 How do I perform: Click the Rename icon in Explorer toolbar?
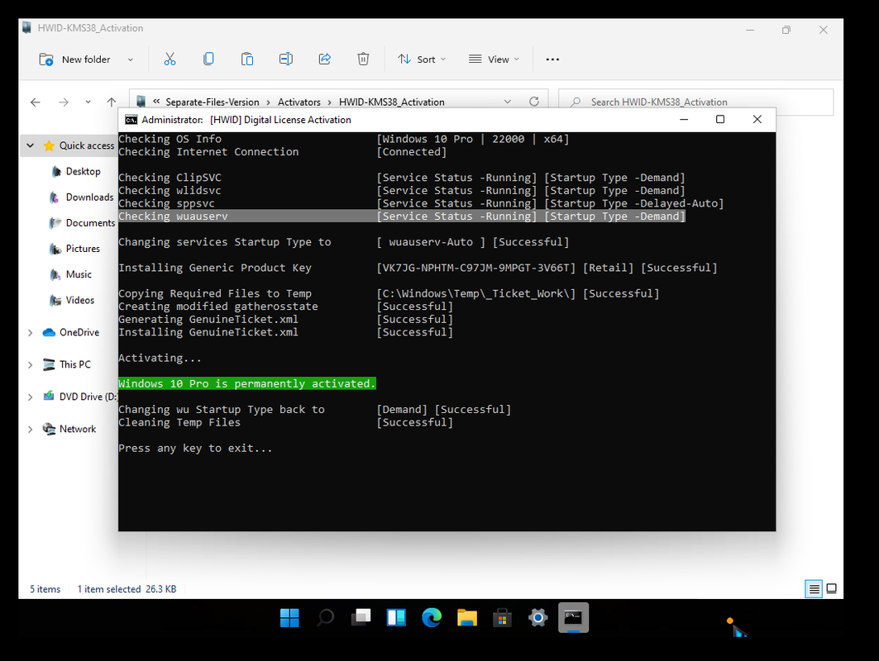click(x=286, y=59)
